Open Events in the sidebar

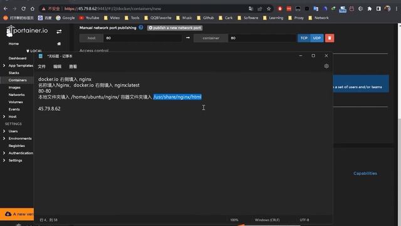click(x=14, y=109)
